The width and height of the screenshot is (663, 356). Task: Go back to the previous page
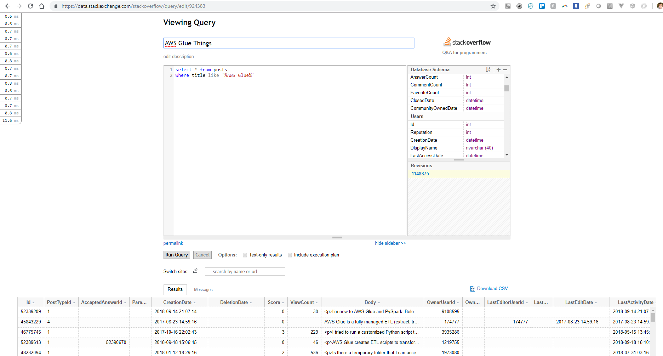coord(8,6)
